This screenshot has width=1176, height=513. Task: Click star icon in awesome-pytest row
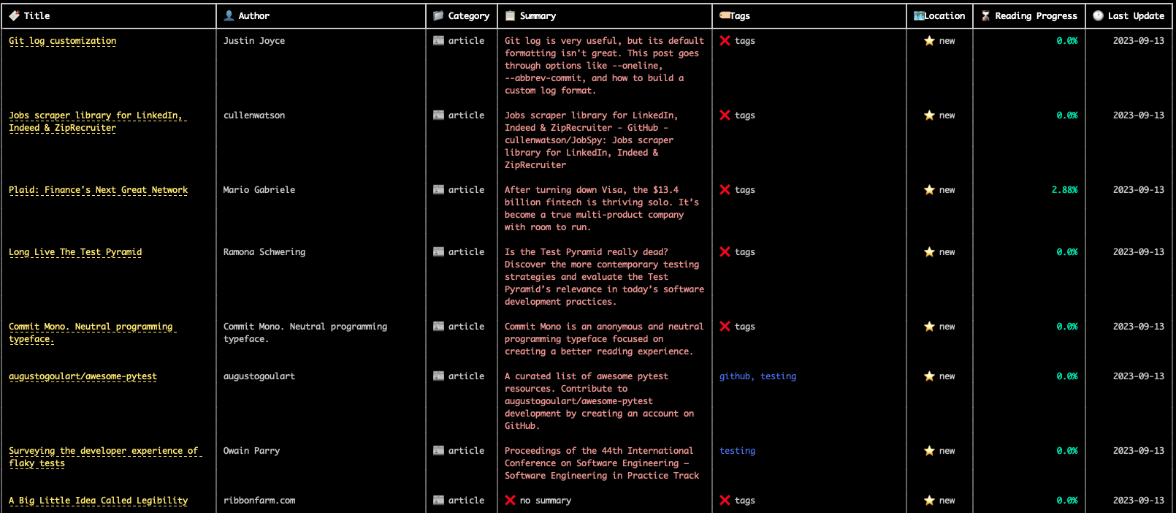pos(929,376)
